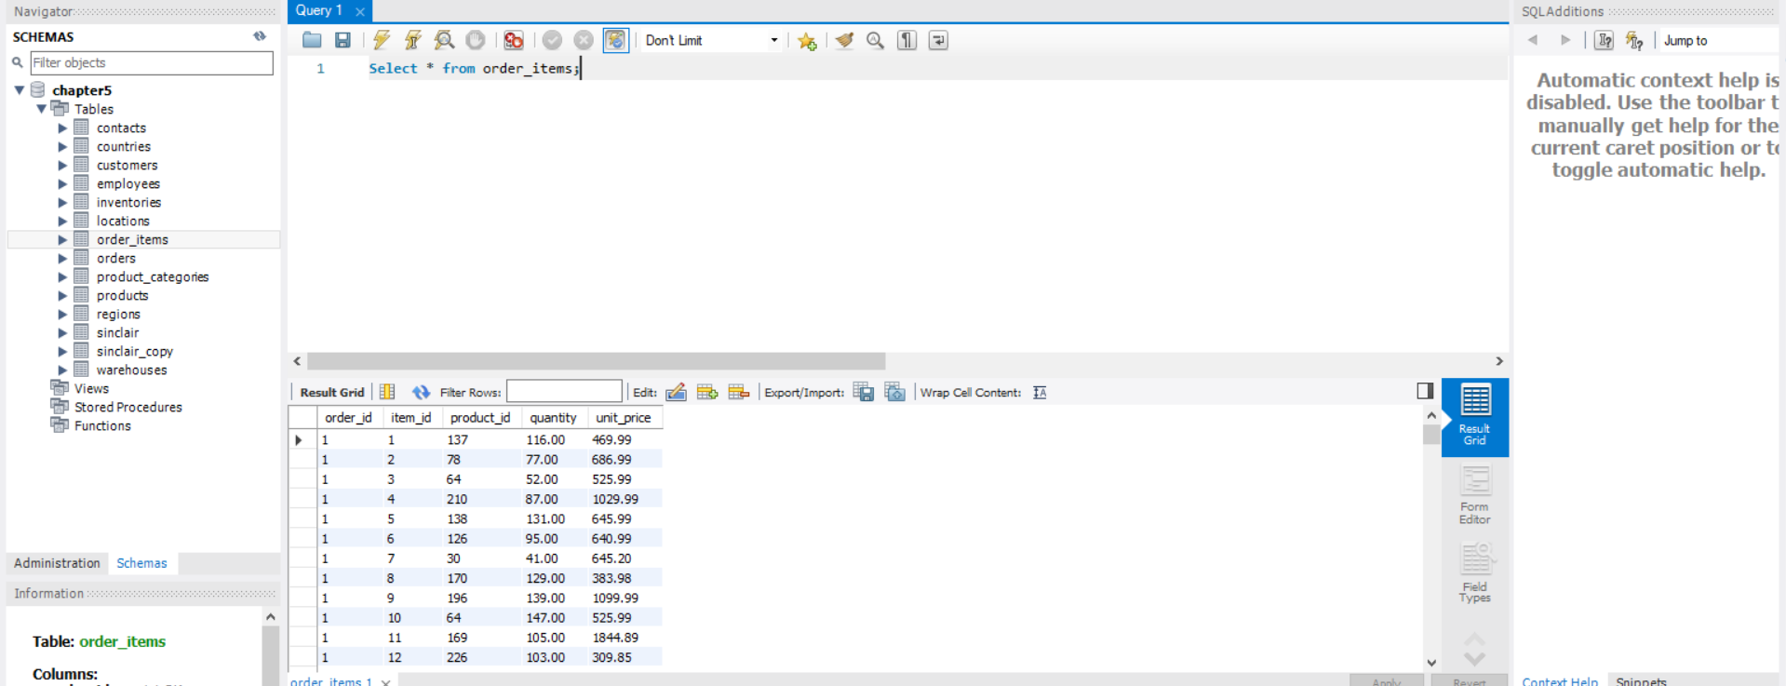Open the Administration tab in Navigator

(57, 563)
